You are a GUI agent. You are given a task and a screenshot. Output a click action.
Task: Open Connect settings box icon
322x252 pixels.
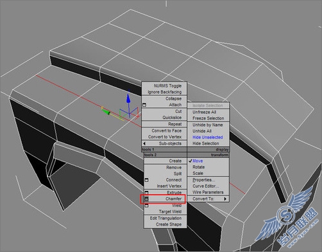point(146,180)
